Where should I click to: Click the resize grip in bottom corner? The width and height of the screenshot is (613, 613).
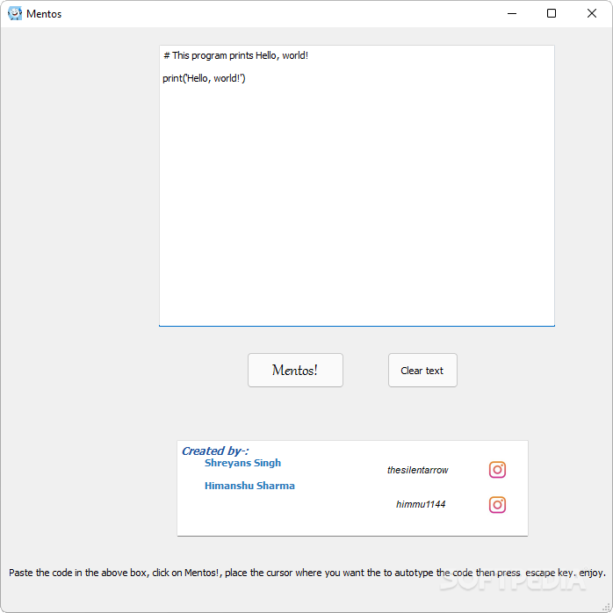tap(606, 606)
